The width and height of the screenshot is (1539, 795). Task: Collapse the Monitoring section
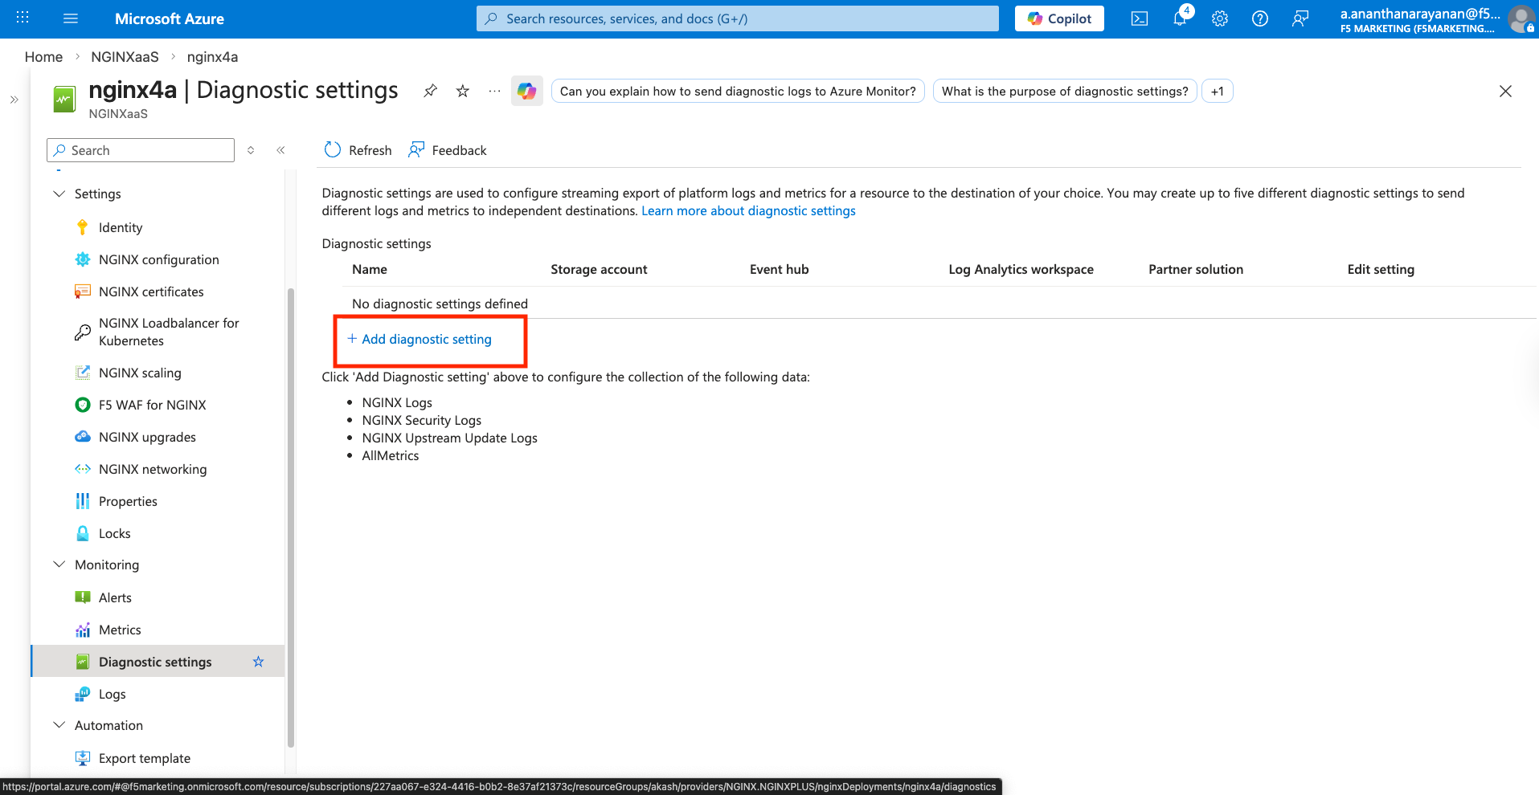tap(59, 565)
